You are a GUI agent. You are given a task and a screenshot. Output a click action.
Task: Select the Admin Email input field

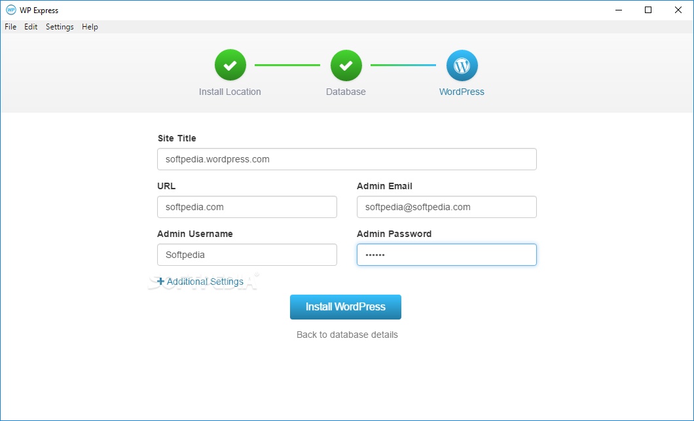click(447, 207)
